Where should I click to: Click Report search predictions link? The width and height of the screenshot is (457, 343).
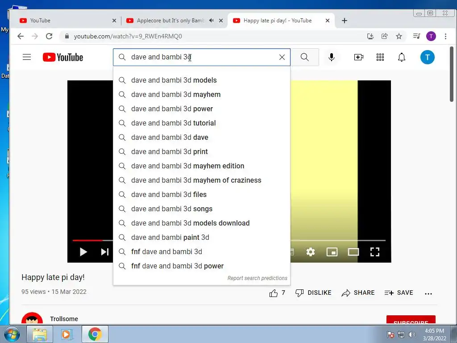point(258,278)
